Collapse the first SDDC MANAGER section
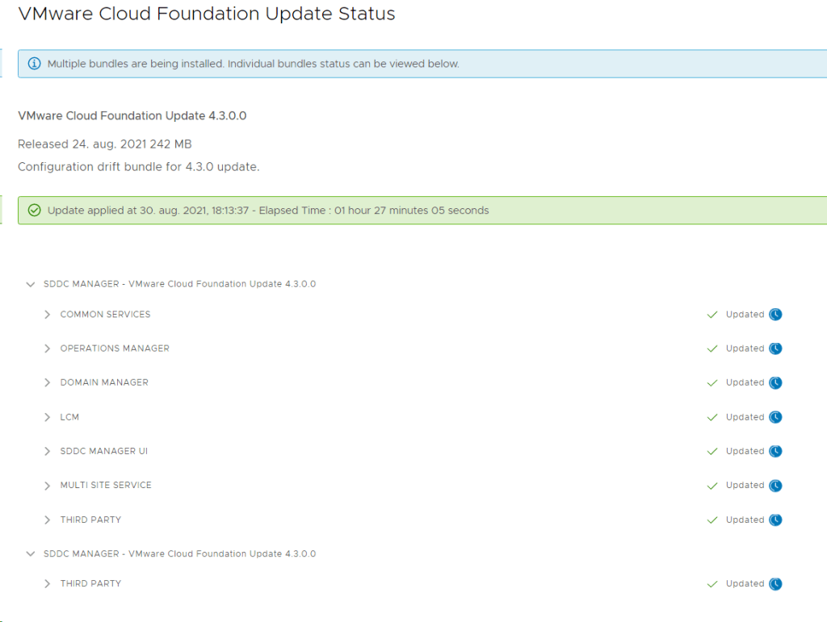 [31, 284]
